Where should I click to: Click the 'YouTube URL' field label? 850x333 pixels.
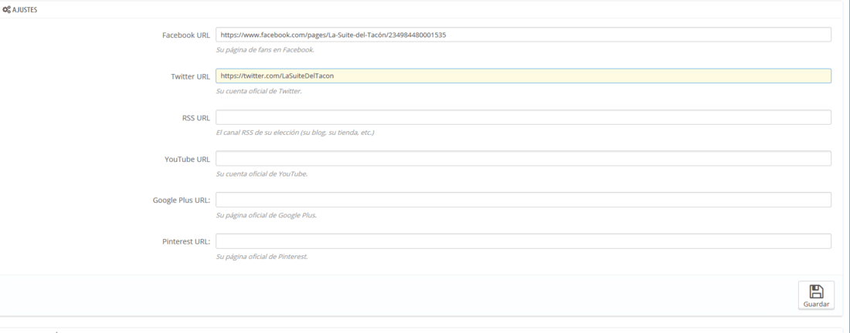[187, 160]
